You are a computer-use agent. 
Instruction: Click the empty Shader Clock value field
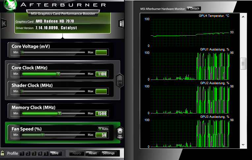coord(101,91)
